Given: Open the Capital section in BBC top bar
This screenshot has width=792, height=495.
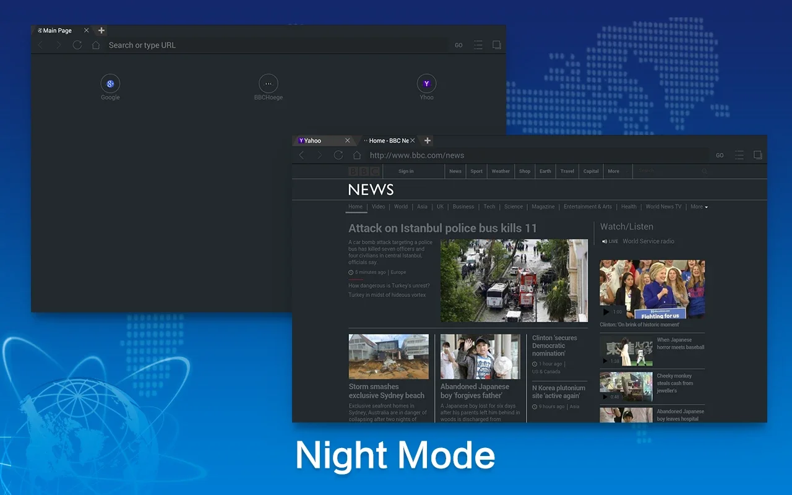Looking at the screenshot, I should click(x=591, y=171).
